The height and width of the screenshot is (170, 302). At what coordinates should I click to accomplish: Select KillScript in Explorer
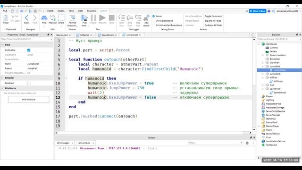[x=278, y=81]
